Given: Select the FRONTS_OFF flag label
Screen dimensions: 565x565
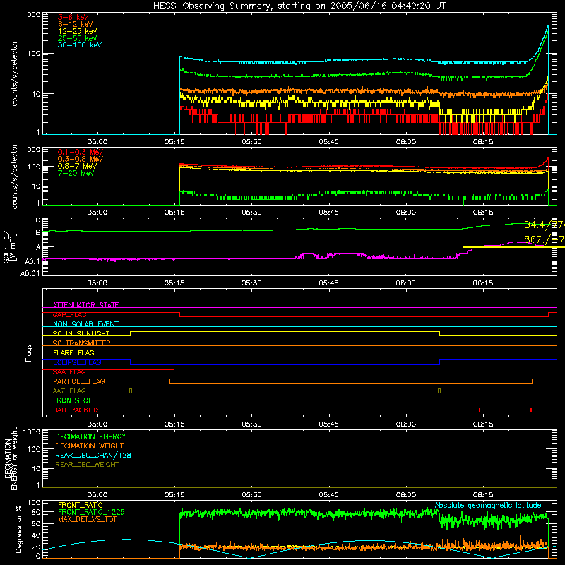Looking at the screenshot, I should pos(75,400).
